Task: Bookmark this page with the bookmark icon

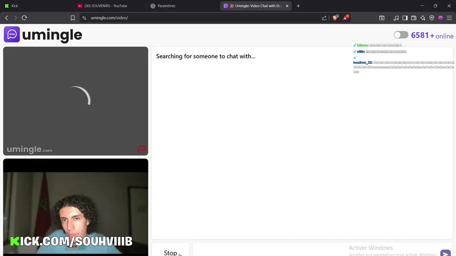Action: coord(73,18)
